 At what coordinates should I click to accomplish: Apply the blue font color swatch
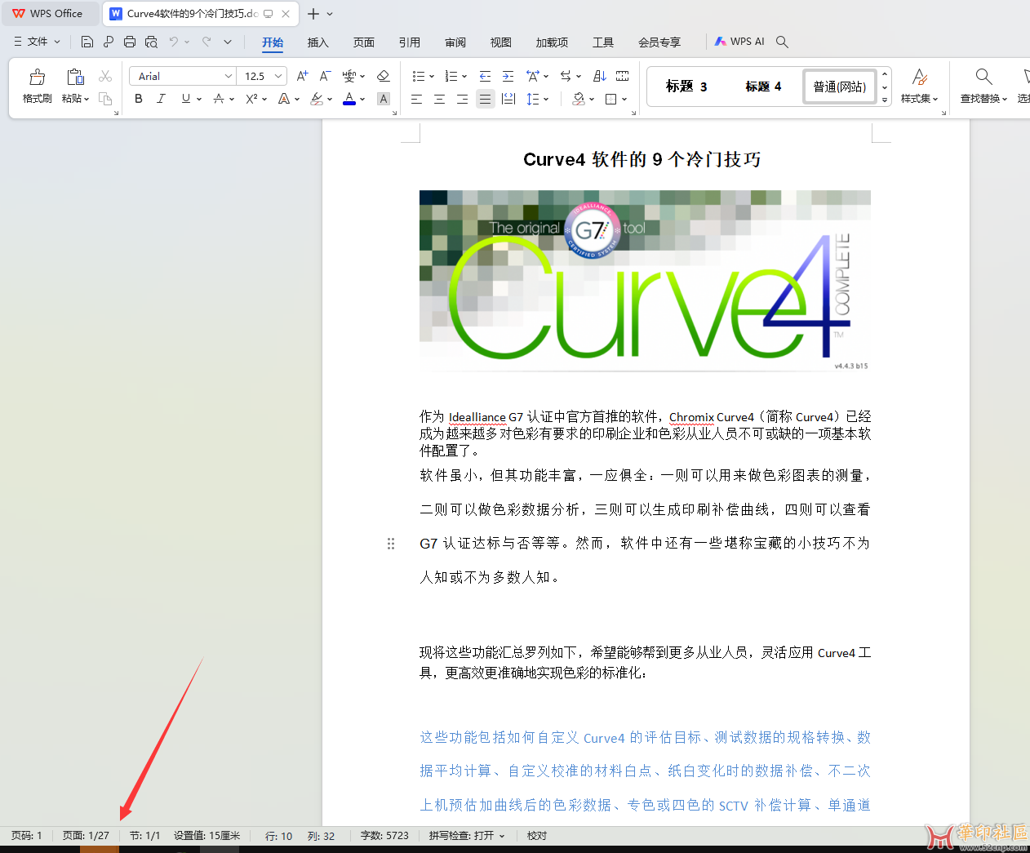349,99
